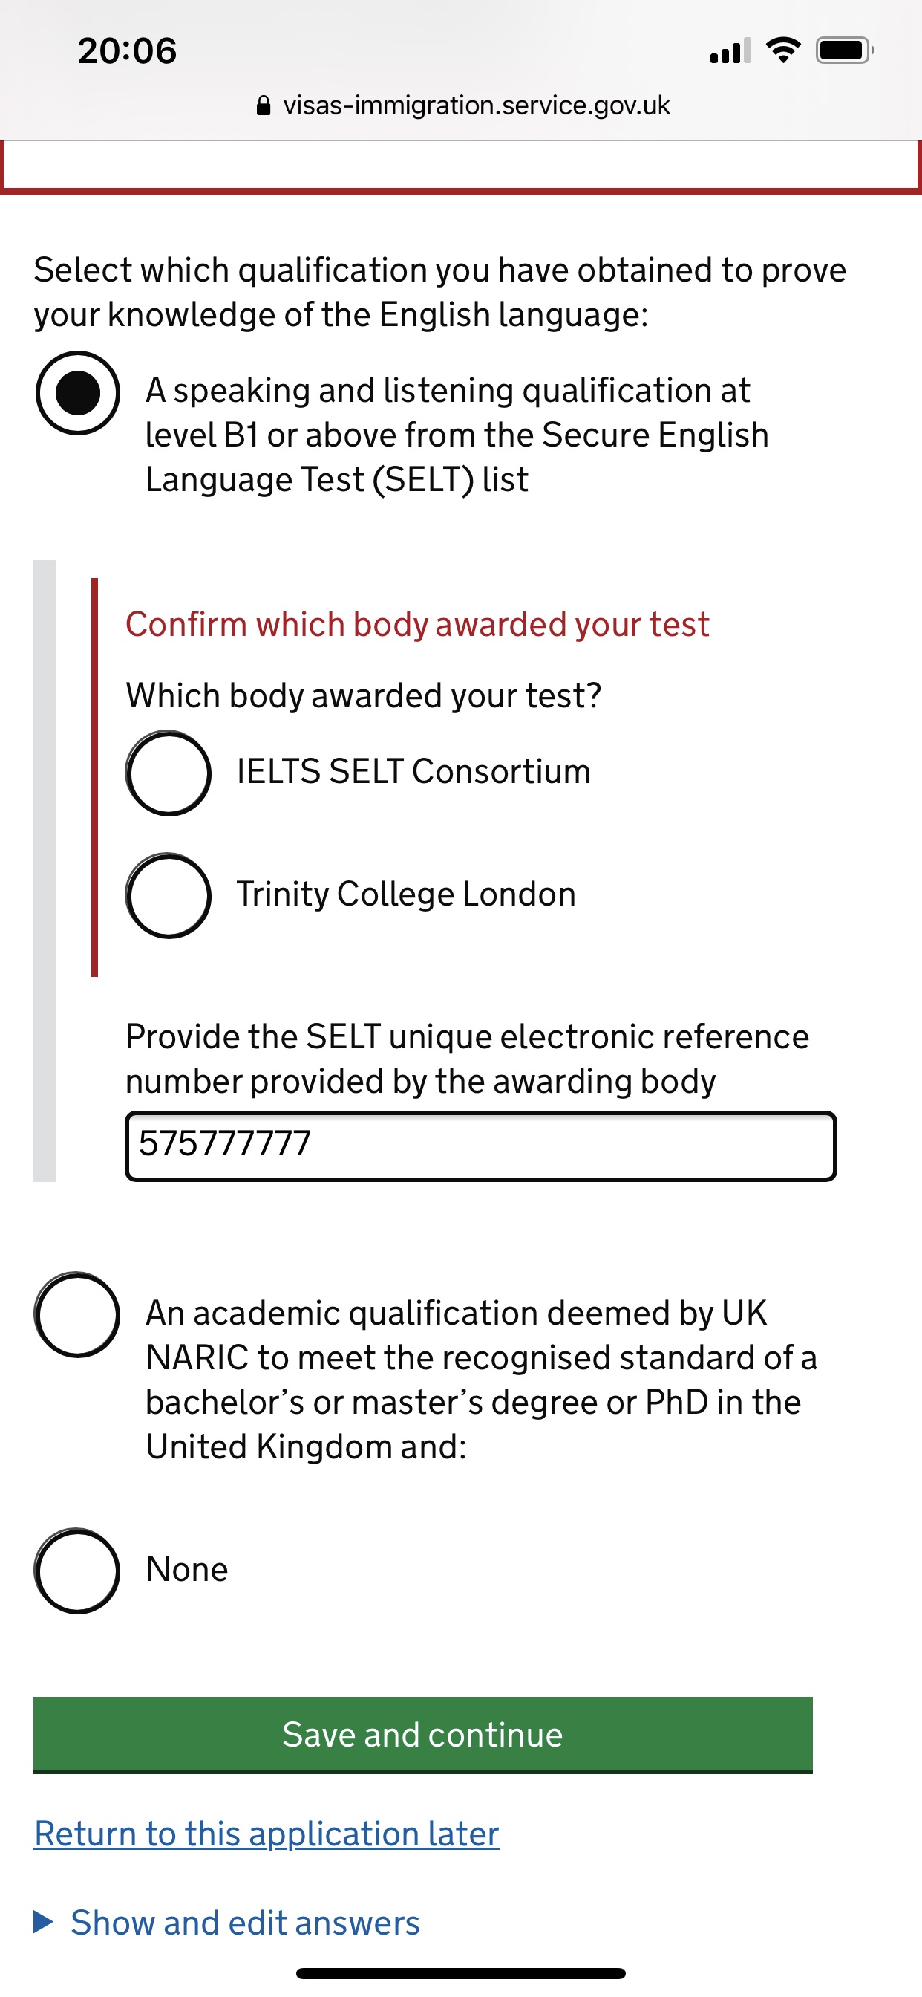
Task: Expand Show and edit answers section
Action: click(245, 1923)
